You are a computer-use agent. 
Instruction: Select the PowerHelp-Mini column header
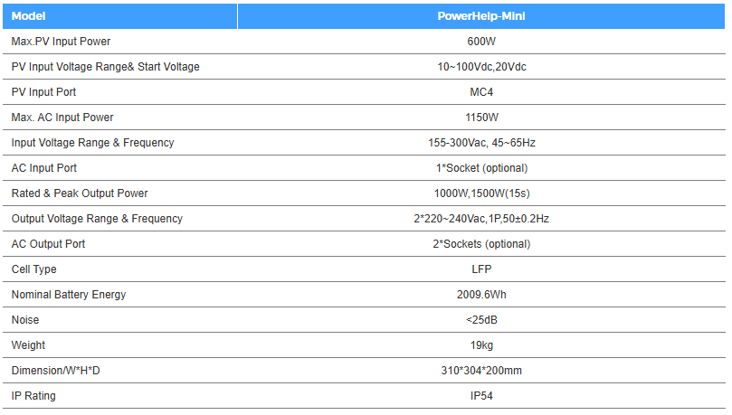point(481,16)
